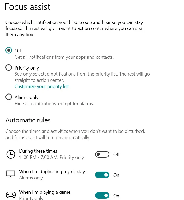Disable the duplicating my display toggle
184x200 pixels.
pyautogui.click(x=102, y=175)
